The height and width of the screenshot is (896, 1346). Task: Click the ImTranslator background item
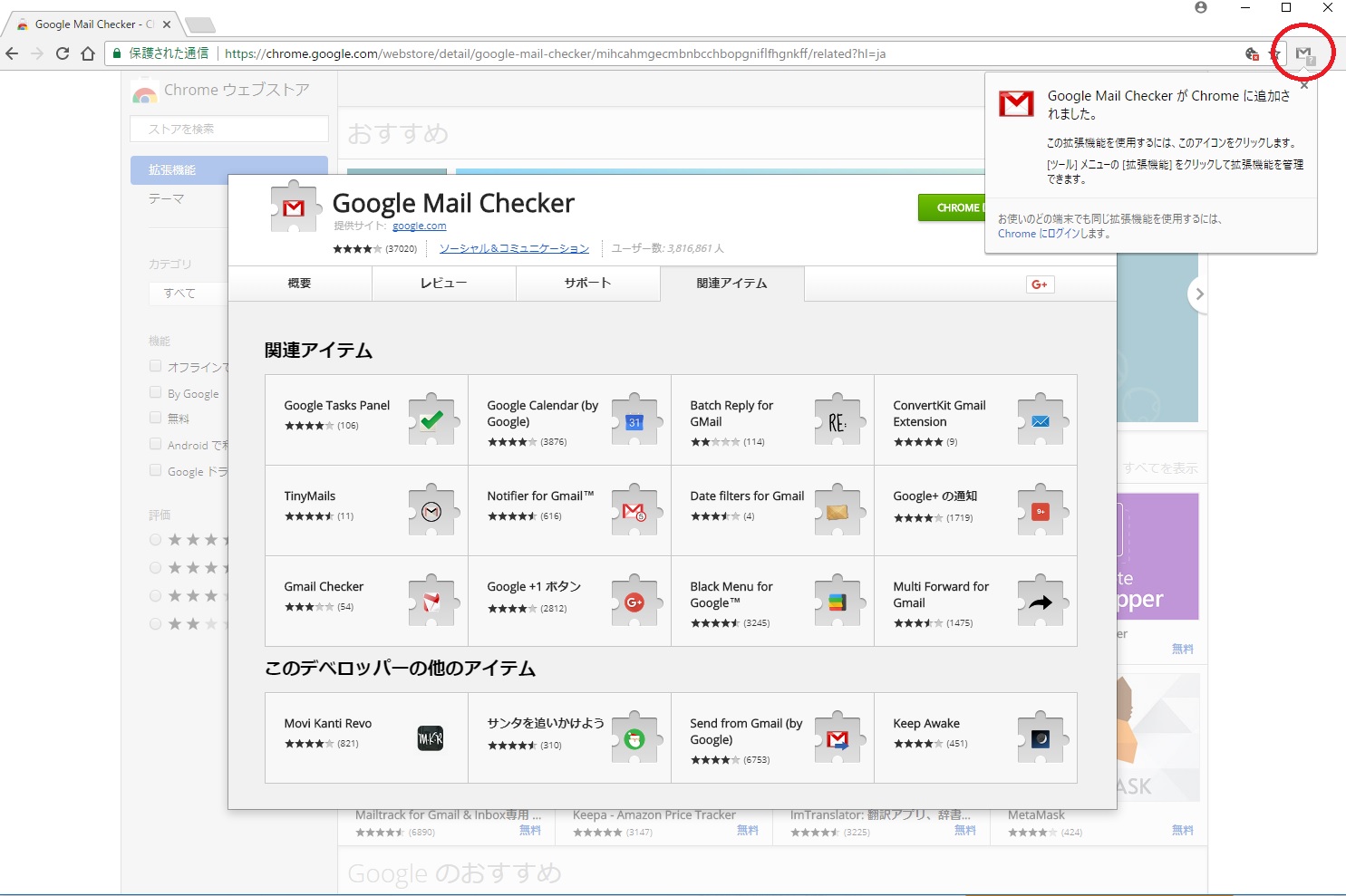click(883, 823)
